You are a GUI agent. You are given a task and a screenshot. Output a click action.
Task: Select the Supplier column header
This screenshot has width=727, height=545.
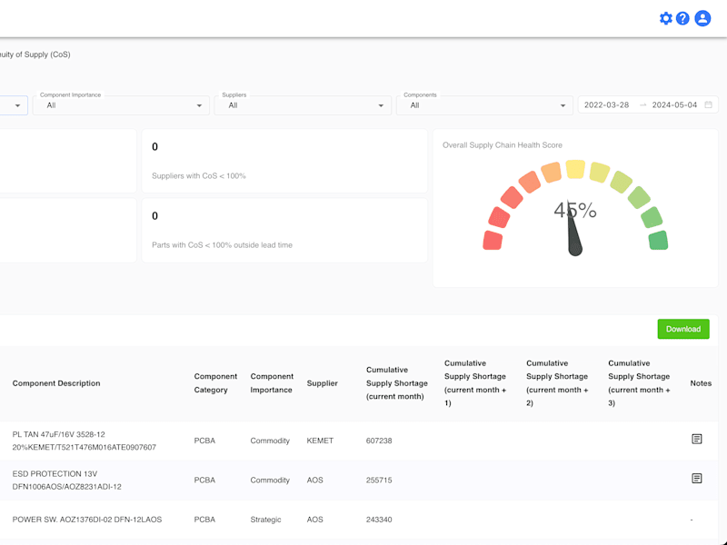pos(323,383)
